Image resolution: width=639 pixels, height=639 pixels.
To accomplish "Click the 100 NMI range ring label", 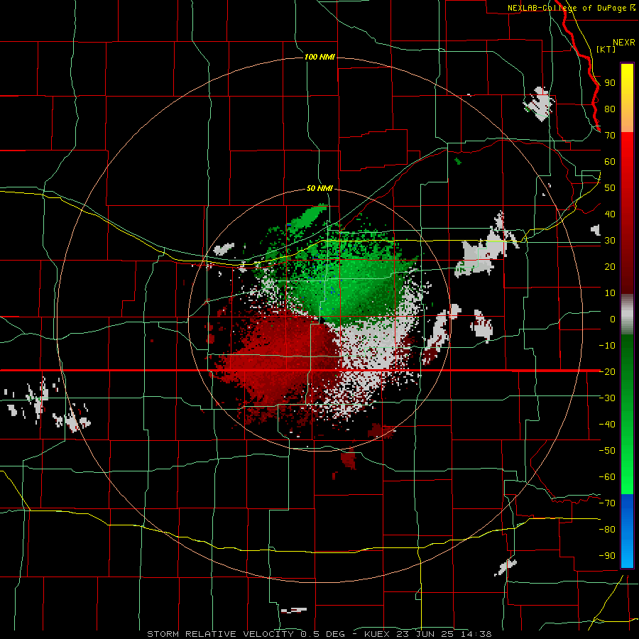I will tap(319, 57).
